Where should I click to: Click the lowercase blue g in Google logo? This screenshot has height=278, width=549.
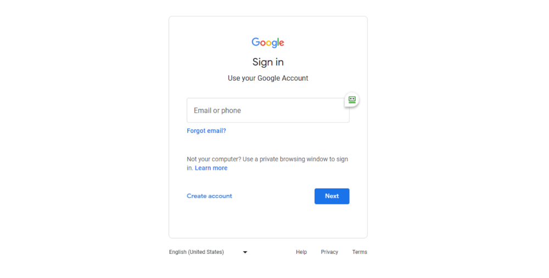274,44
